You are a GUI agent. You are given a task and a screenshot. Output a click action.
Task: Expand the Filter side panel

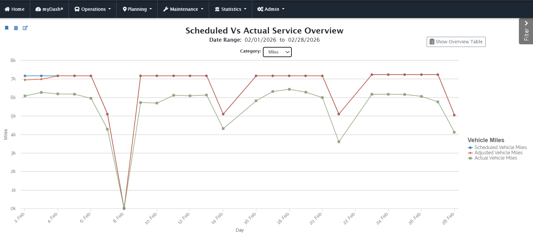[526, 31]
